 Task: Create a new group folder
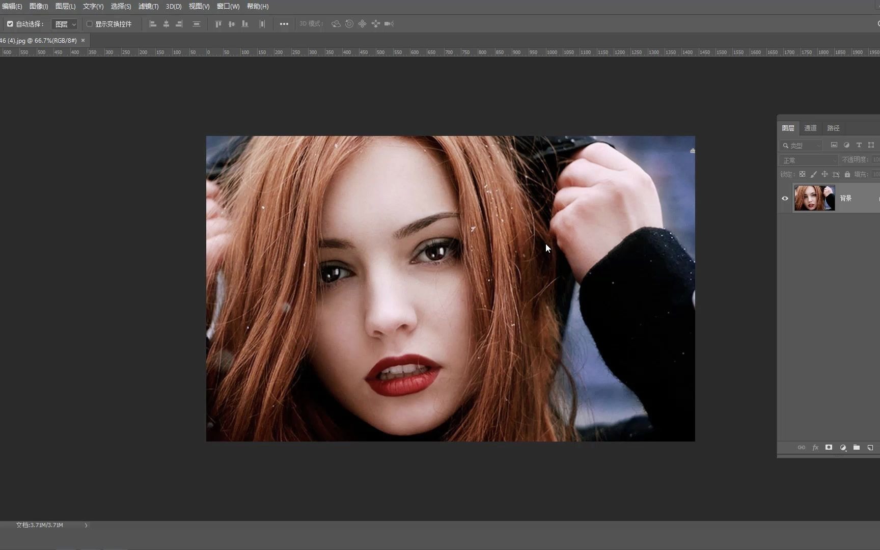[857, 448]
